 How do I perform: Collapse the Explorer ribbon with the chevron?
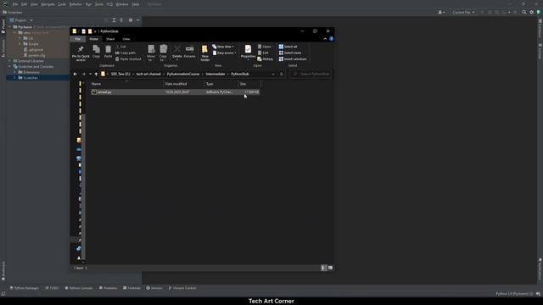[325, 39]
